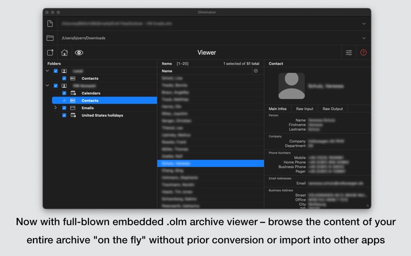Open the source file history dropdown arrow

point(364,24)
